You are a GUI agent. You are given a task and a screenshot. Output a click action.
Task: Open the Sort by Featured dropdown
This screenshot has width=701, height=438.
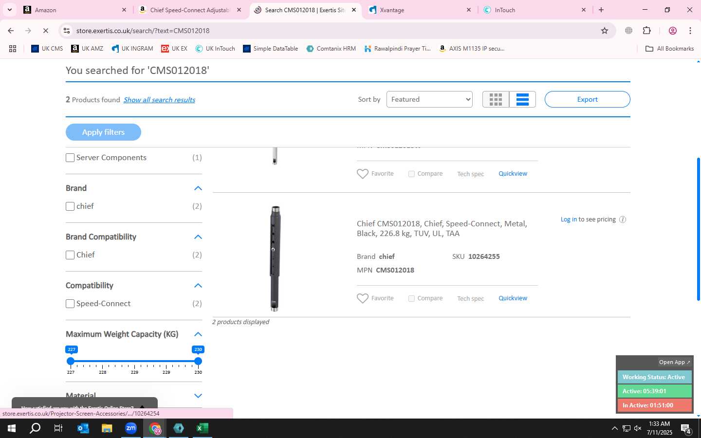[429, 99]
